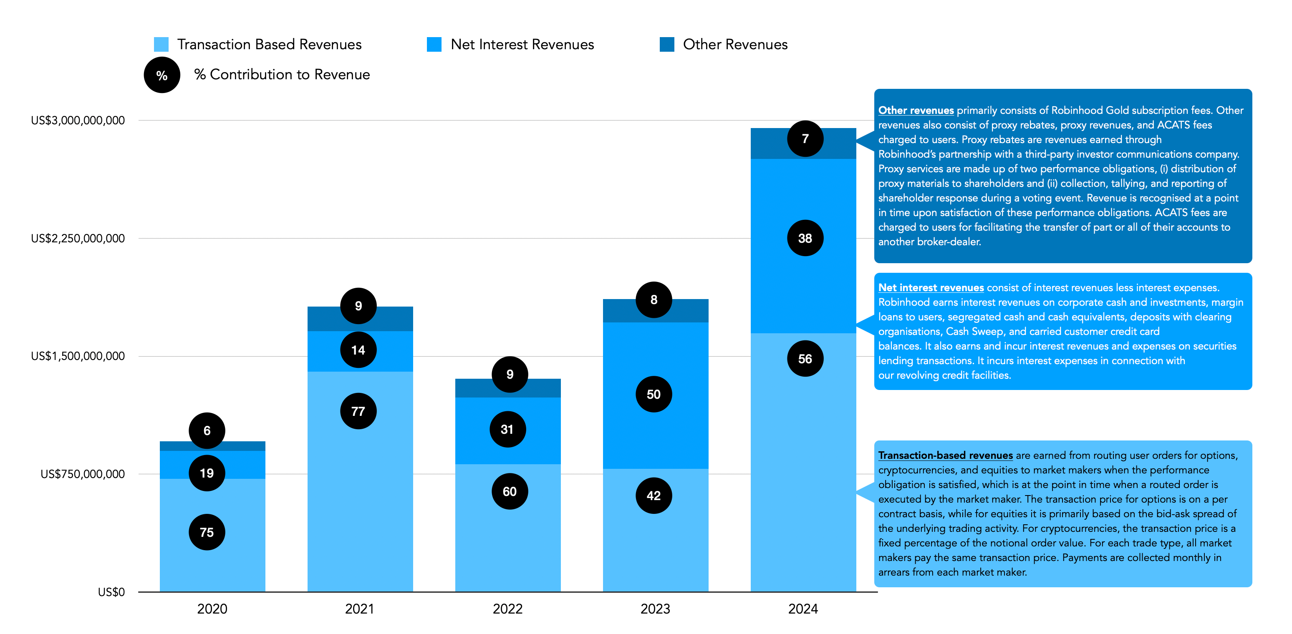Click the Net Interest Revenues legend swatch
This screenshot has height=634, width=1292.
tap(434, 44)
